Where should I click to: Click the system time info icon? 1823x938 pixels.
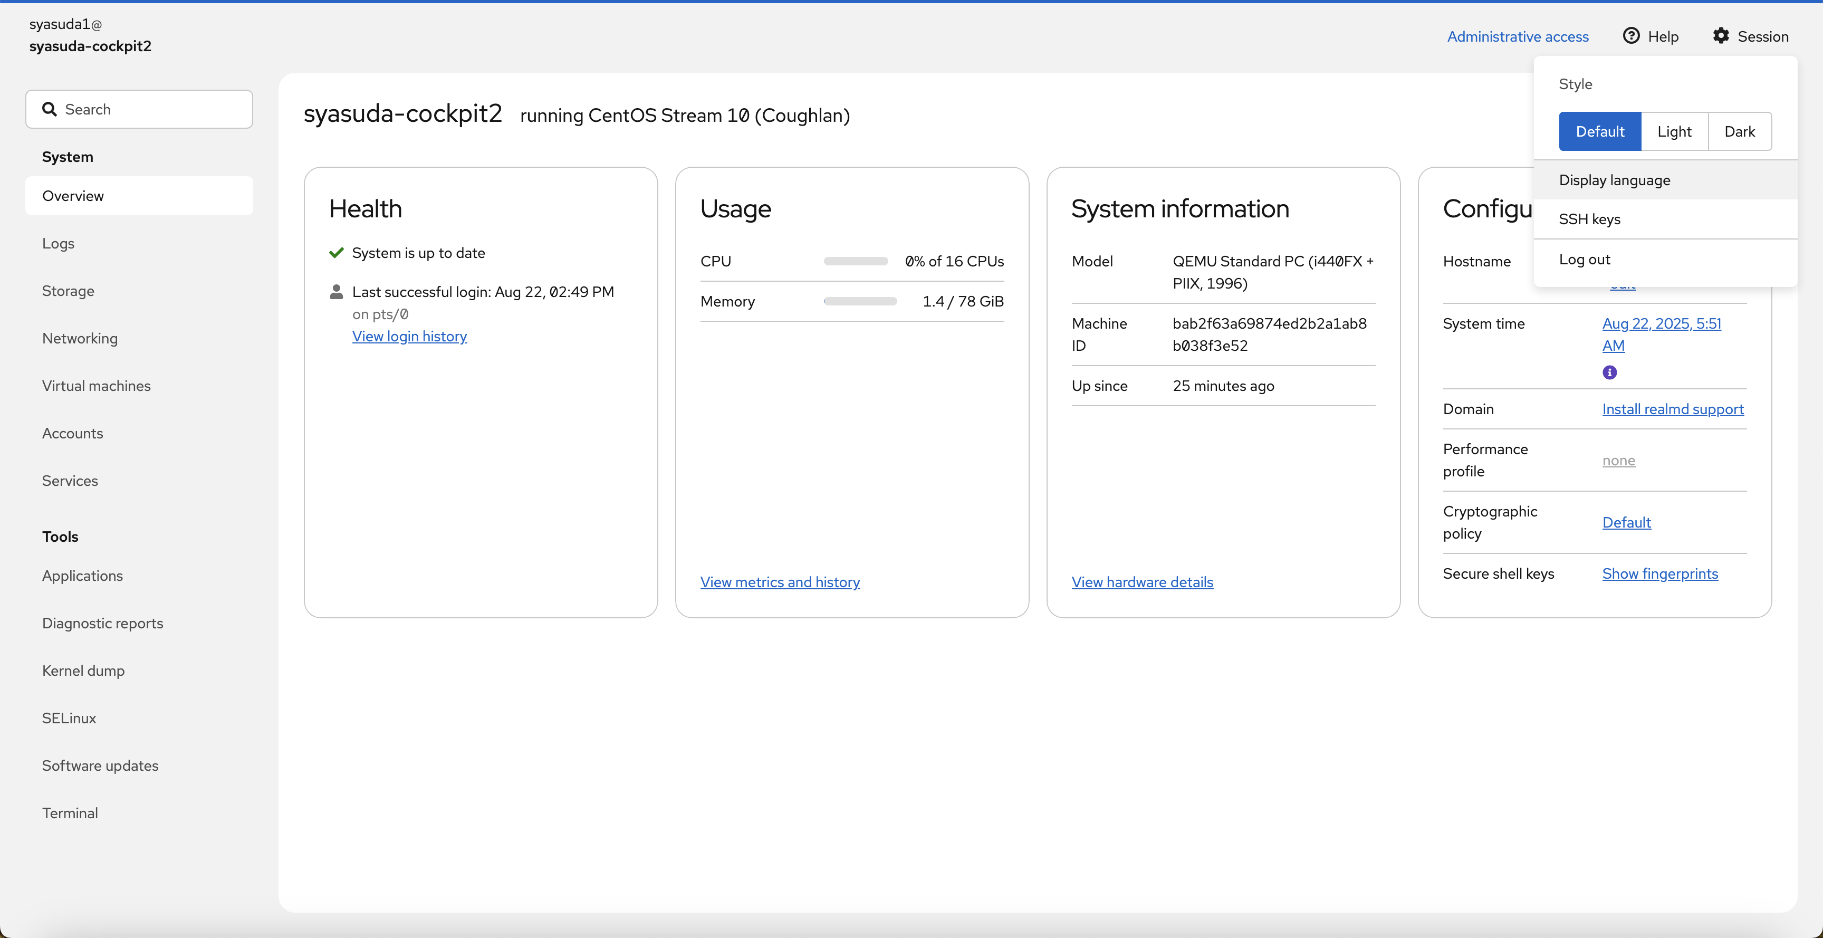pyautogui.click(x=1609, y=372)
